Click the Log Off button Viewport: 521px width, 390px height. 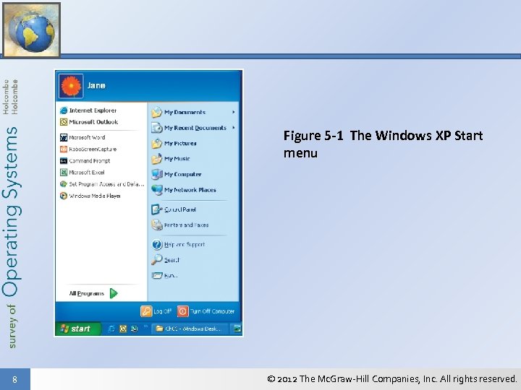click(x=156, y=311)
